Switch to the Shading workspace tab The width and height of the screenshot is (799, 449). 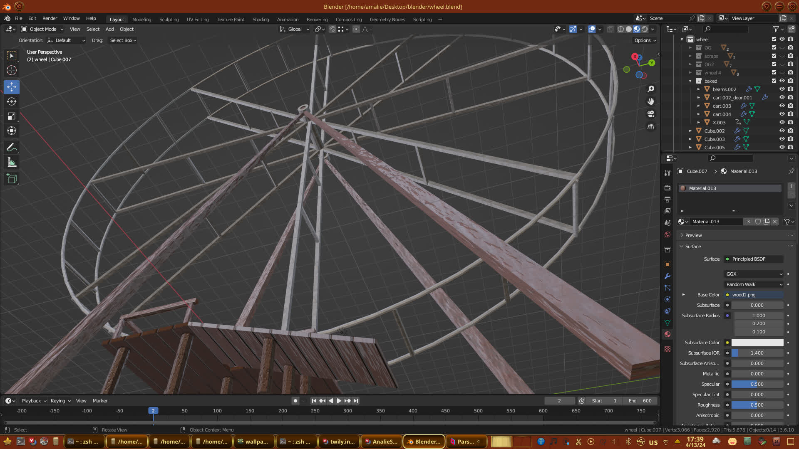[261, 20]
